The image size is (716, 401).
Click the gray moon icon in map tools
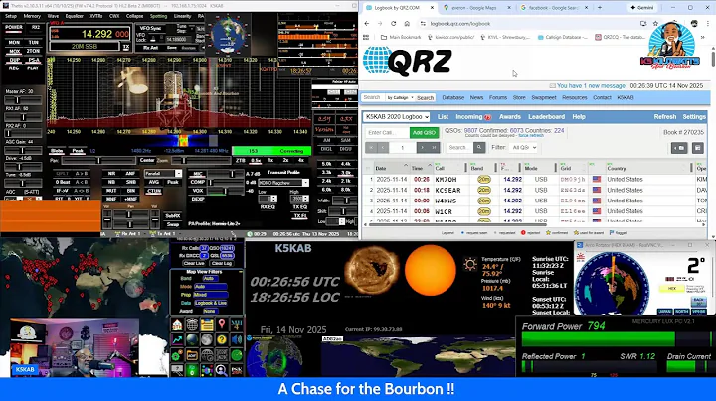click(x=207, y=339)
